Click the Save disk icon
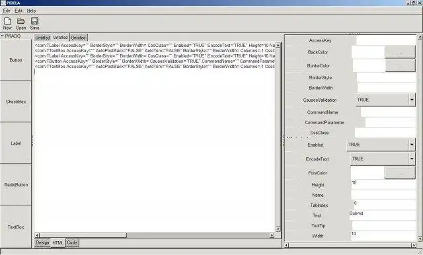 34,21
